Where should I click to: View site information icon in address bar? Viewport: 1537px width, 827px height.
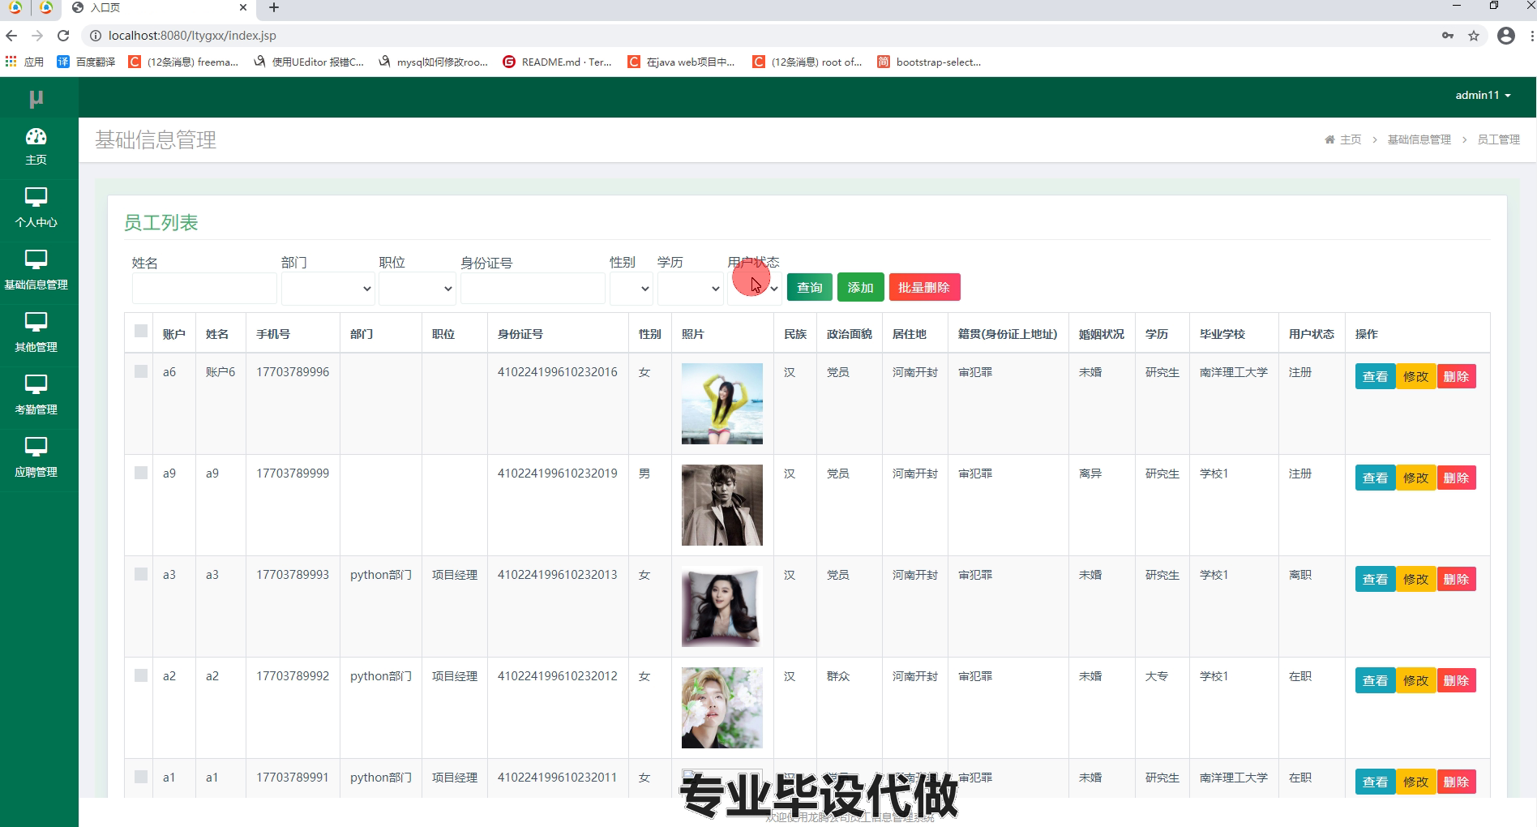[x=95, y=36]
